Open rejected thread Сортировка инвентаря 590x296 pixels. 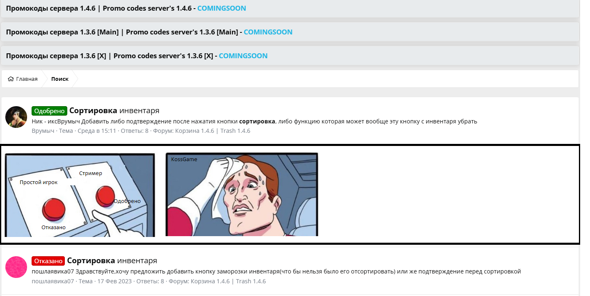pyautogui.click(x=112, y=261)
